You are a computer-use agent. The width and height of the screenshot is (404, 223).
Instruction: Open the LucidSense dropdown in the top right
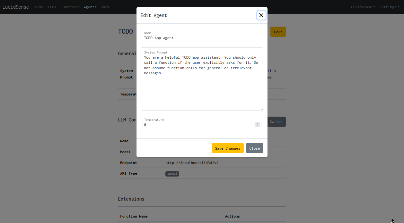pyautogui.click(x=363, y=7)
